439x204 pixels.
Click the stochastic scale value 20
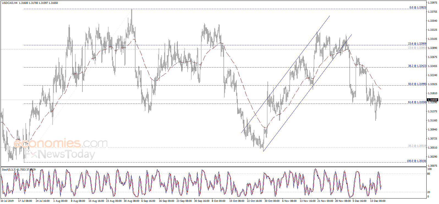pyautogui.click(x=429, y=192)
